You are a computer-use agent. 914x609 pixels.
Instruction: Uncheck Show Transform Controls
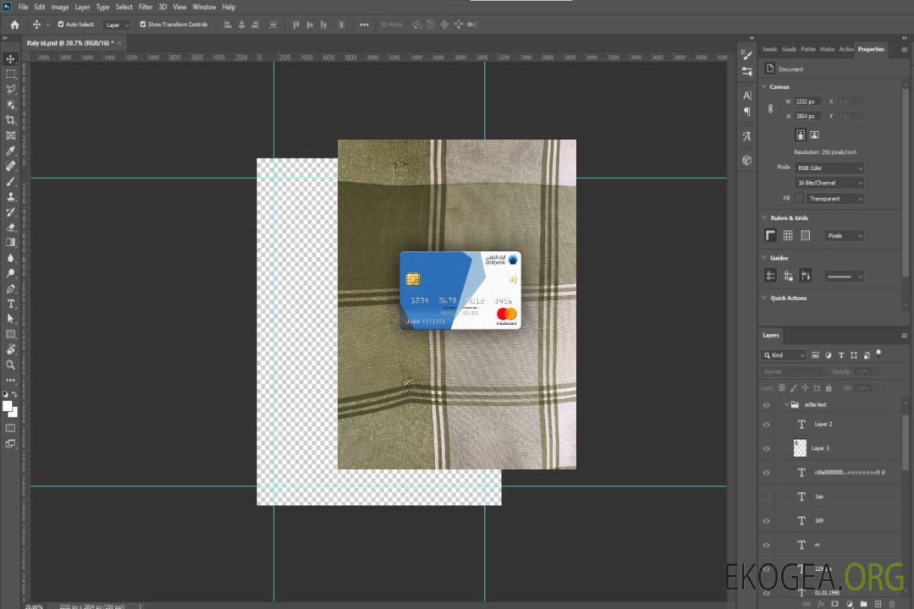coord(143,25)
